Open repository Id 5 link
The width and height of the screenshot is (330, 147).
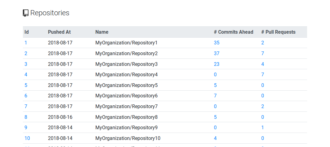pyautogui.click(x=26, y=85)
